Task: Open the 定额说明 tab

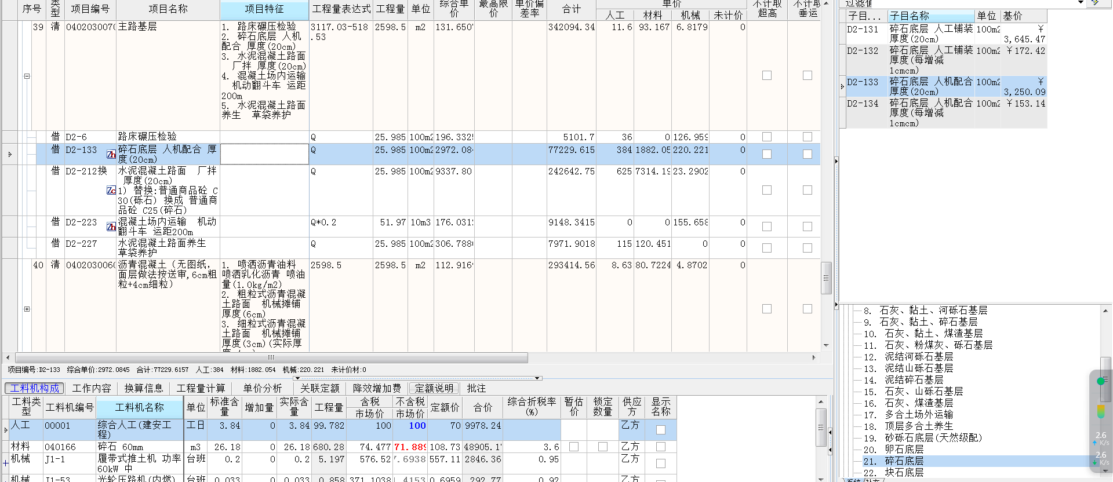Action: 434,388
